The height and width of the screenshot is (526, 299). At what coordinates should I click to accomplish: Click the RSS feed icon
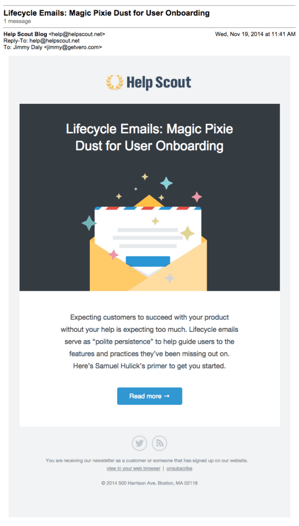(159, 443)
